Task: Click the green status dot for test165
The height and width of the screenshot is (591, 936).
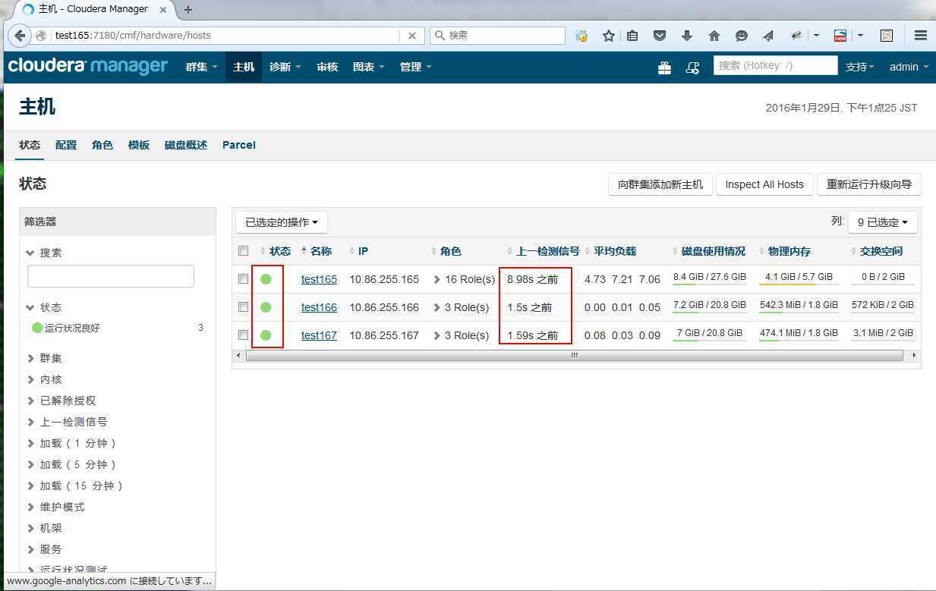Action: [x=266, y=279]
